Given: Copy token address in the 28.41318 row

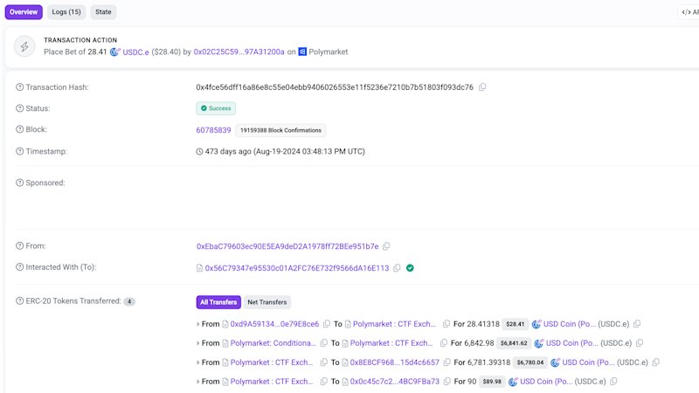Looking at the screenshot, I should (637, 324).
